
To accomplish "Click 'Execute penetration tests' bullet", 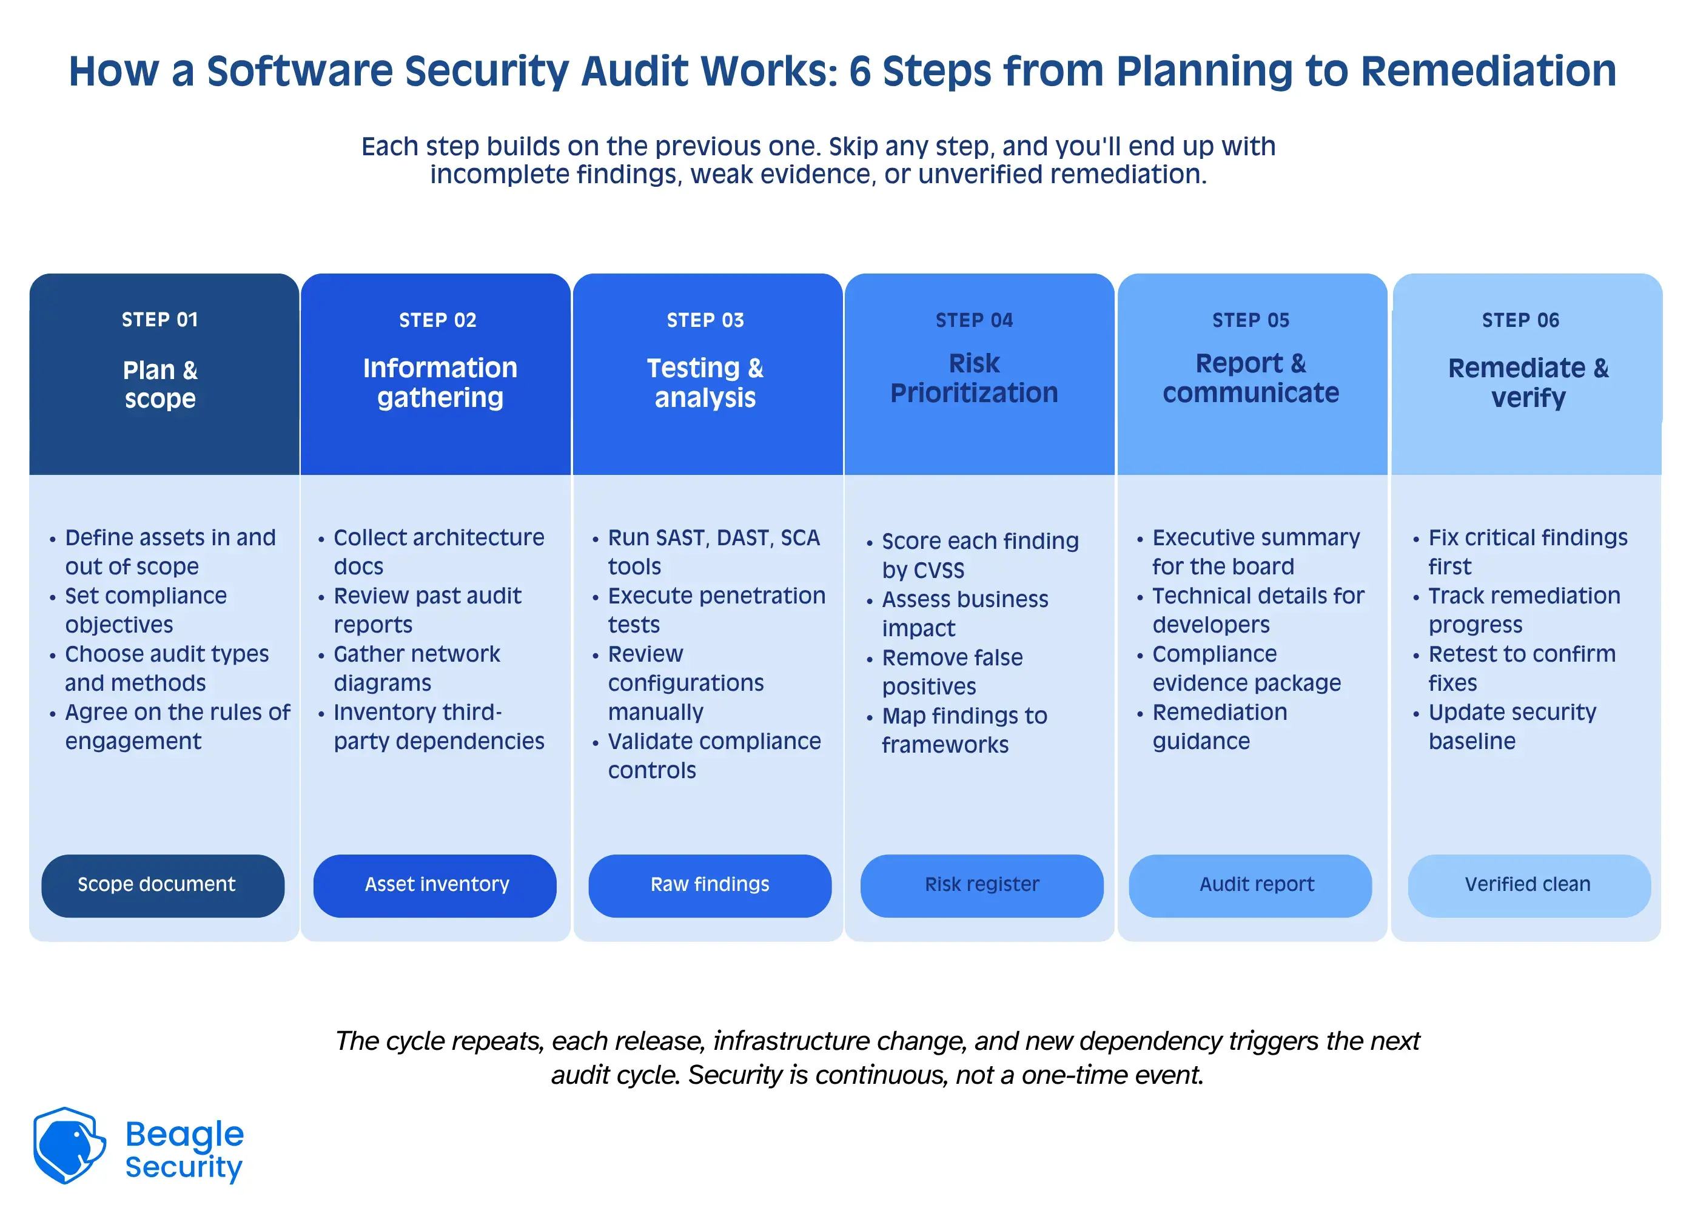I will pos(717,610).
